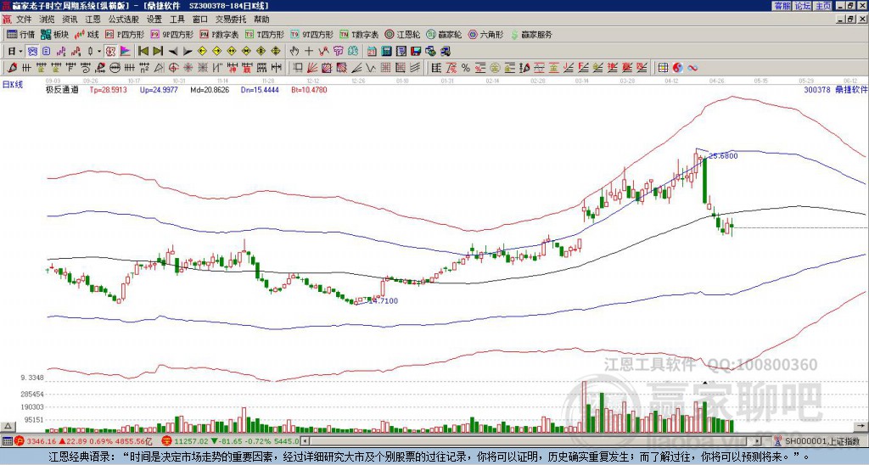Open the P数字表 tool
The image size is (869, 465).
219,34
